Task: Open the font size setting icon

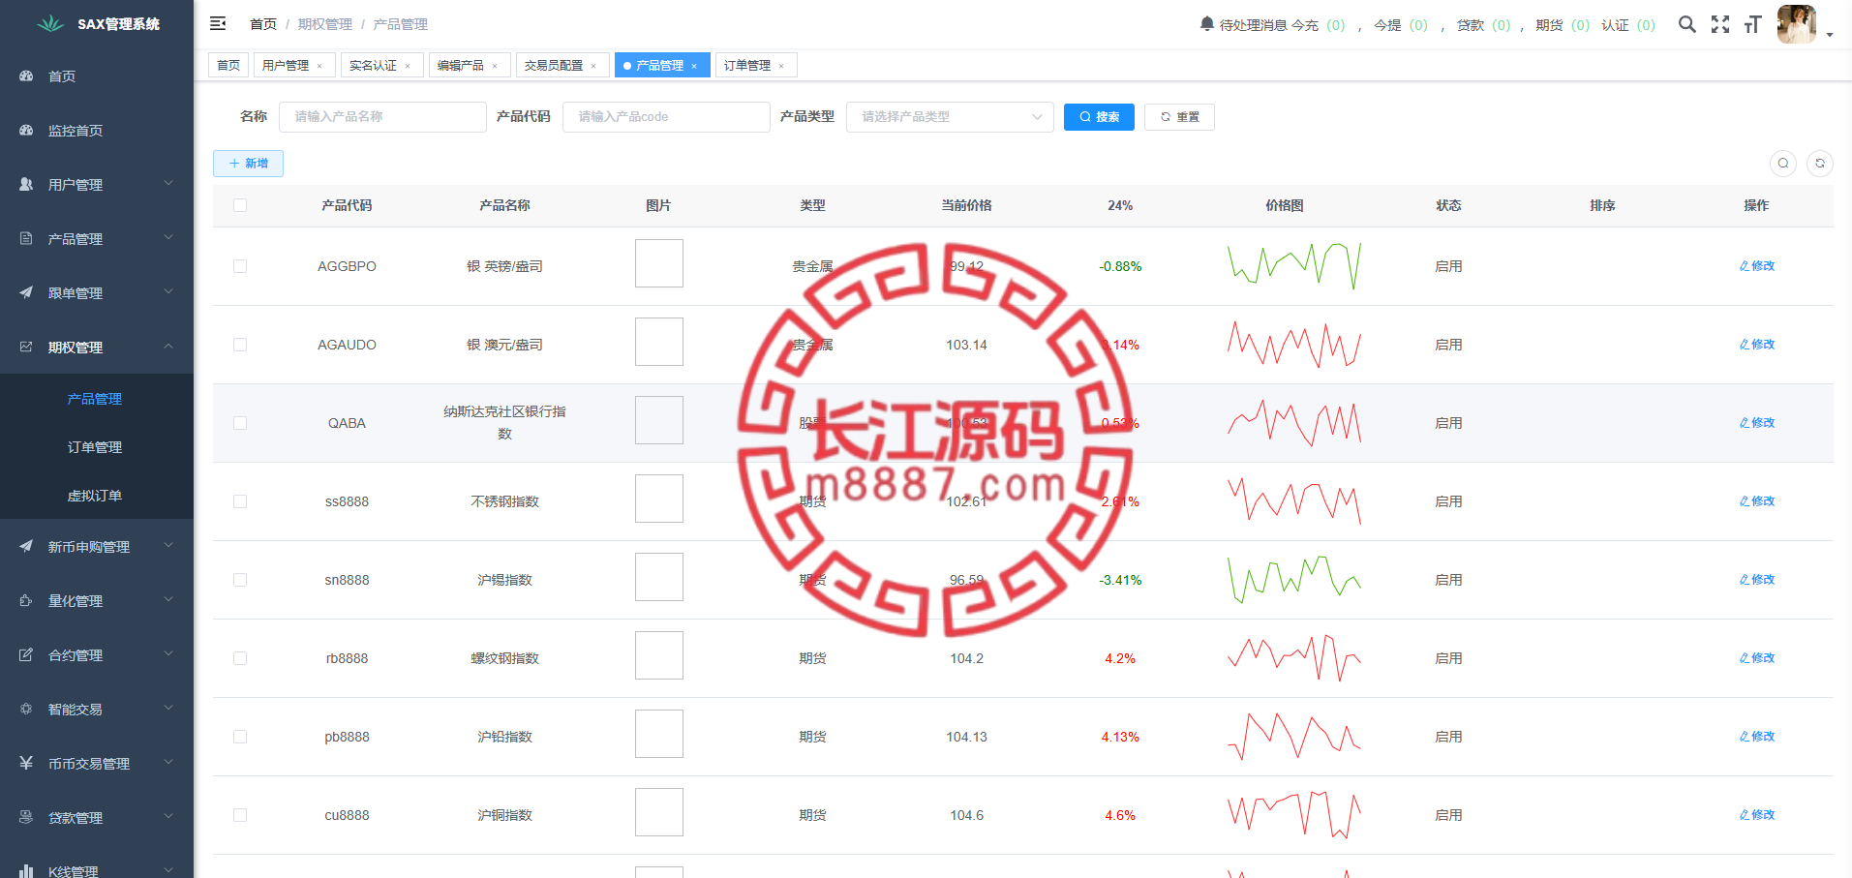Action: click(1752, 24)
